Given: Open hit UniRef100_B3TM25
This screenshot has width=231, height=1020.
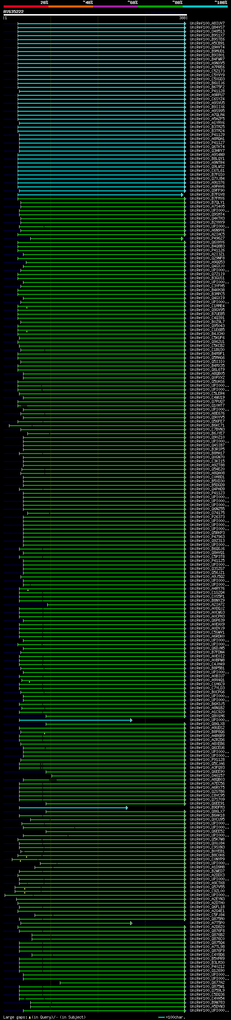Looking at the screenshot, I should (x=207, y=127).
